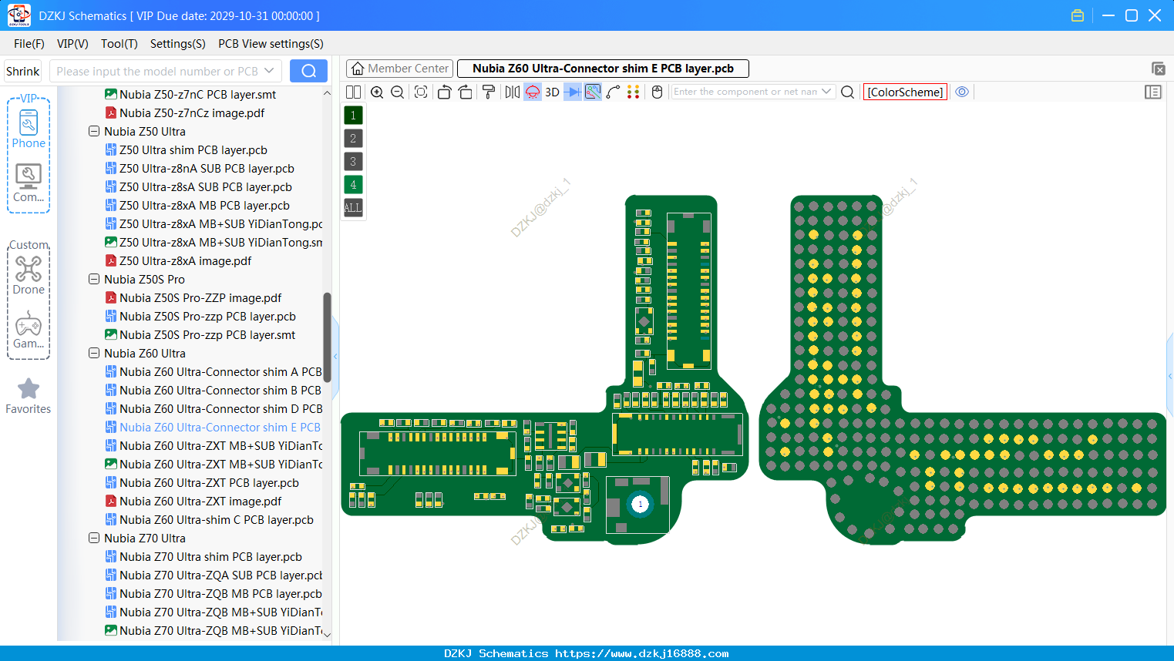Show PCB layer 2

pyautogui.click(x=353, y=139)
